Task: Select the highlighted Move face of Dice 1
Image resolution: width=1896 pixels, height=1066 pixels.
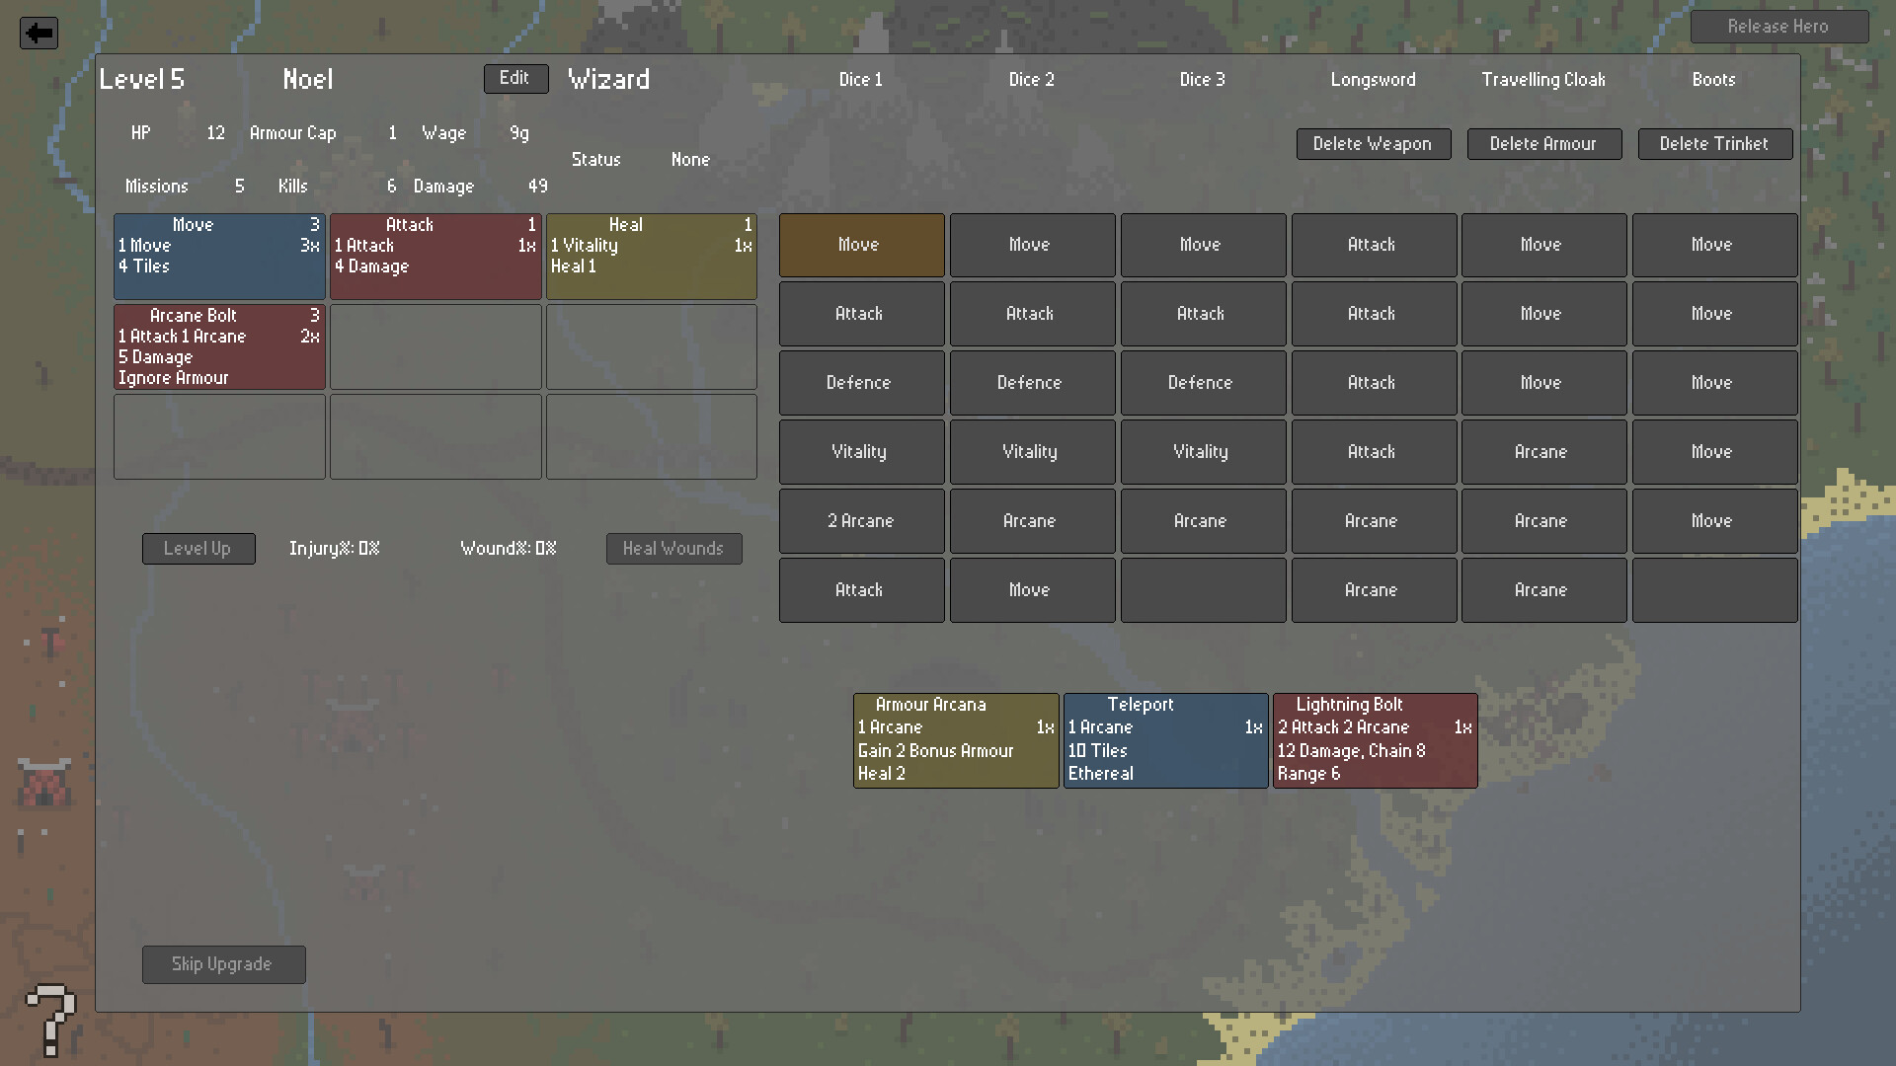Action: [x=861, y=245]
